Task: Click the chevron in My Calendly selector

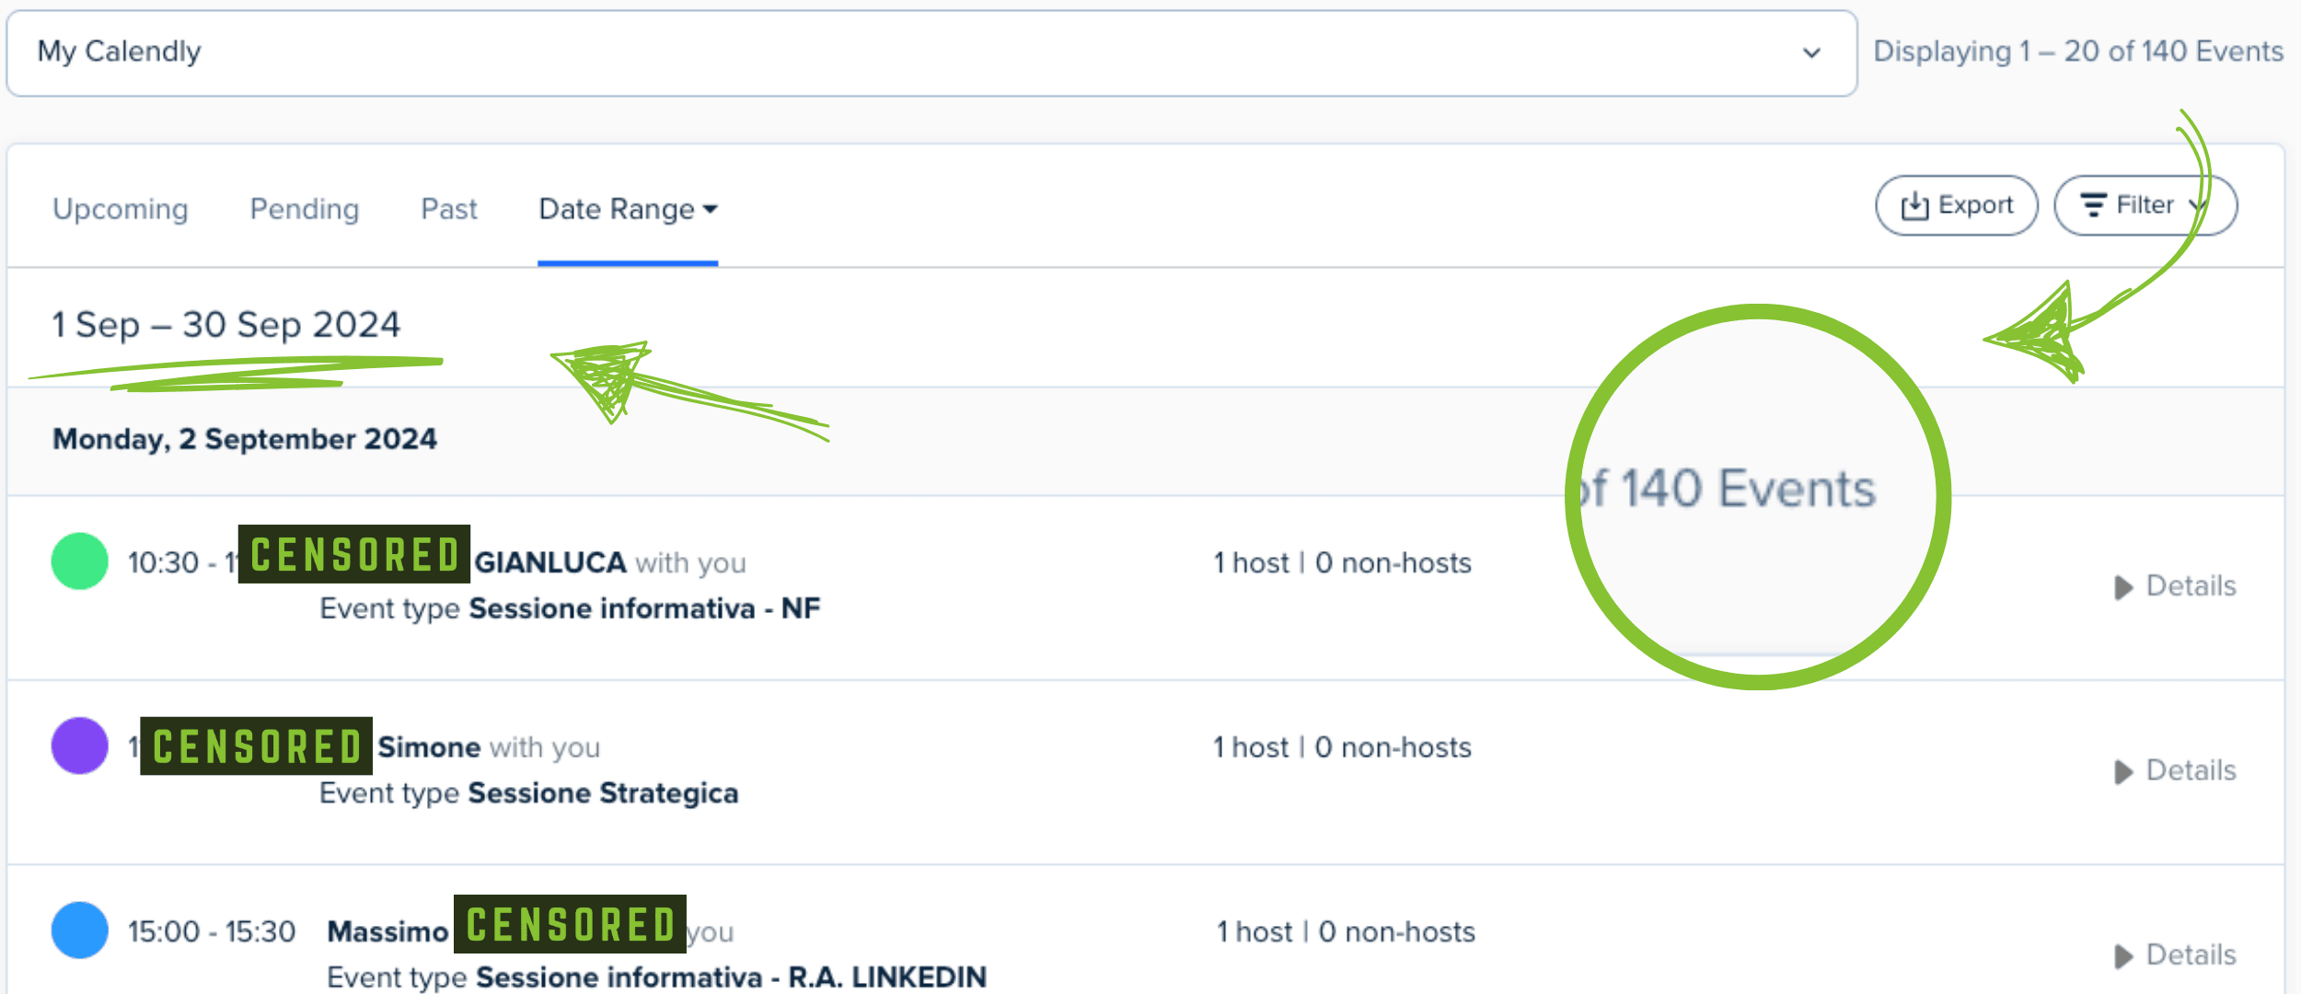Action: click(1811, 52)
